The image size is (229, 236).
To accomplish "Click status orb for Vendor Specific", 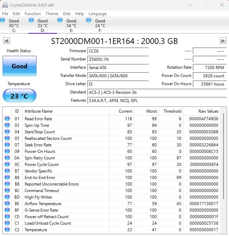I will tap(7, 171).
